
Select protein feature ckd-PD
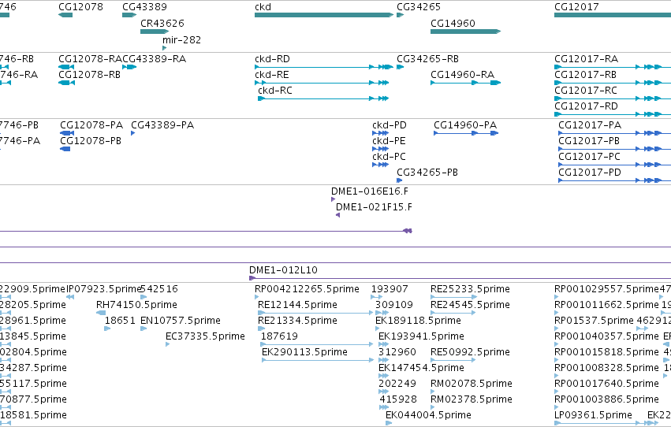click(380, 133)
